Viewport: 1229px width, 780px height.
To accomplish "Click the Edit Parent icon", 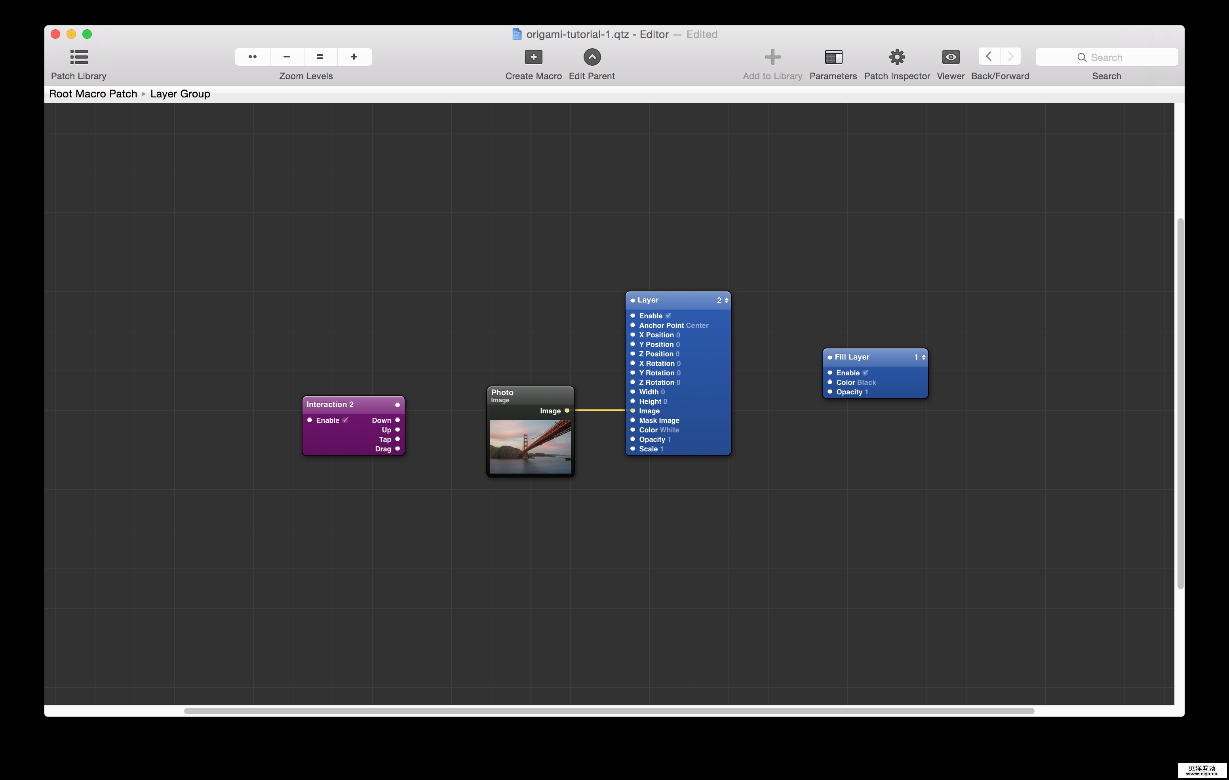I will click(x=592, y=57).
